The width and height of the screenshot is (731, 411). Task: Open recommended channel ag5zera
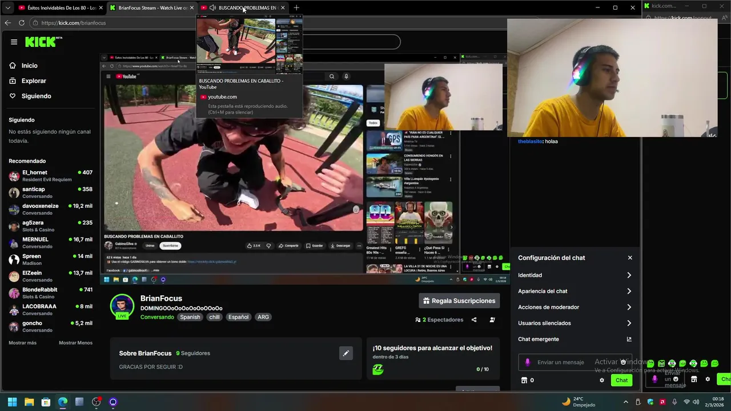coord(50,226)
